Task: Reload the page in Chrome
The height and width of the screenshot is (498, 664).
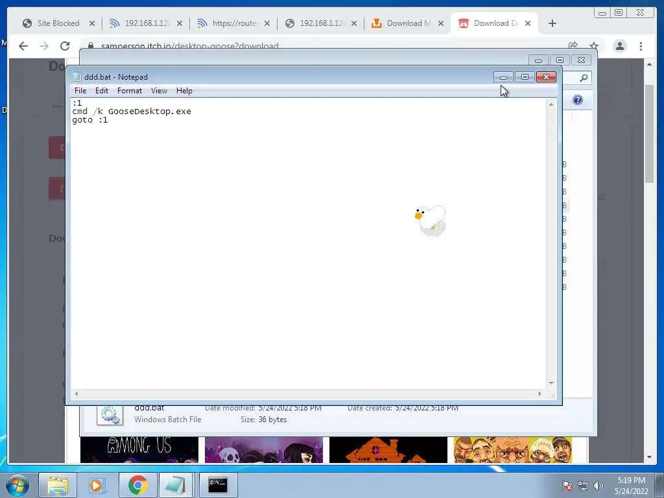Action: pos(65,46)
